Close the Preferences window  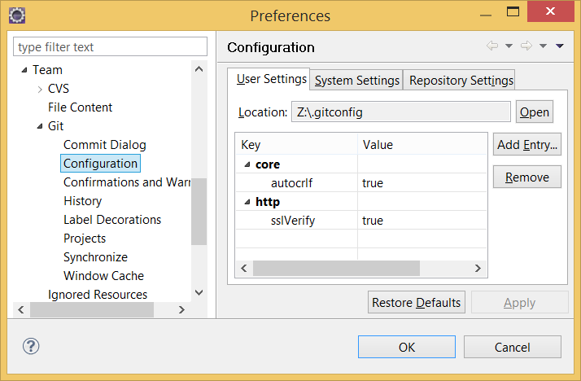550,11
